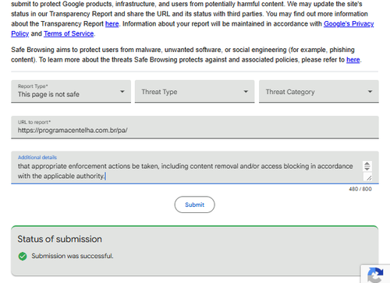Open the Transparency Report 'here' link
Image resolution: width=390 pixels, height=283 pixels.
(112, 24)
